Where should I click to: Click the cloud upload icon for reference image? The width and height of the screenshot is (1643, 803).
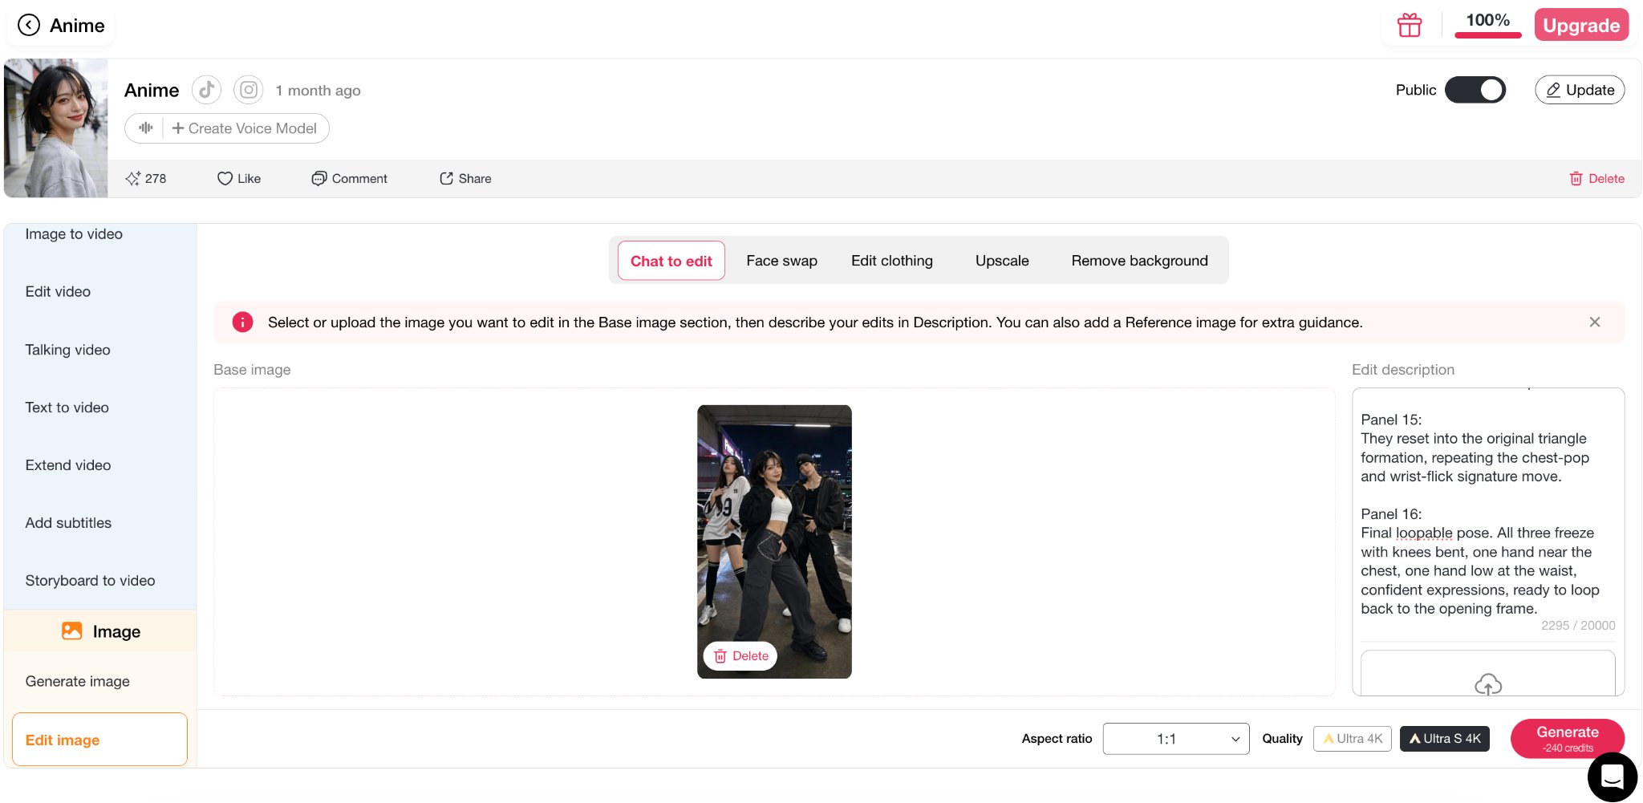[1488, 684]
